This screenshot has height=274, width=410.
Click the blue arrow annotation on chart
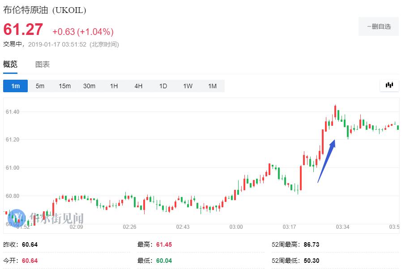(x=326, y=161)
